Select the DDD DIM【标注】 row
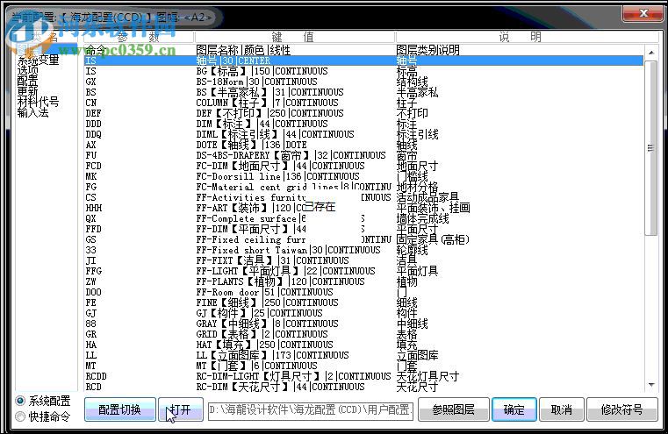Viewport: 668px width, 434px height. (x=363, y=124)
